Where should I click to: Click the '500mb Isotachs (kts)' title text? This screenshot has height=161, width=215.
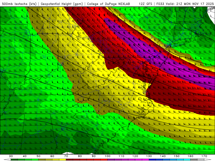coord(19,4)
